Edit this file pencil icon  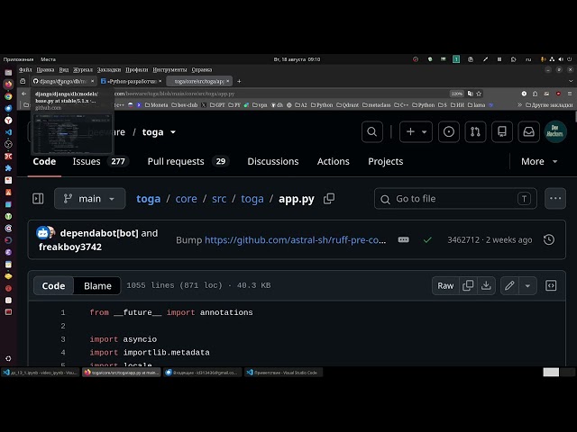[x=509, y=286]
